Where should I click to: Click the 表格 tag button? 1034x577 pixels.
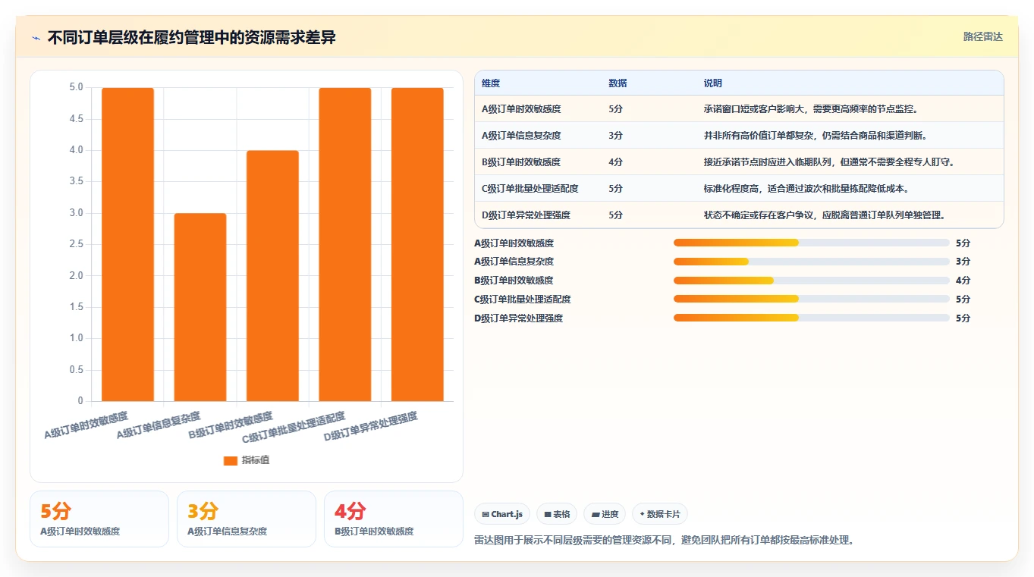click(x=557, y=514)
